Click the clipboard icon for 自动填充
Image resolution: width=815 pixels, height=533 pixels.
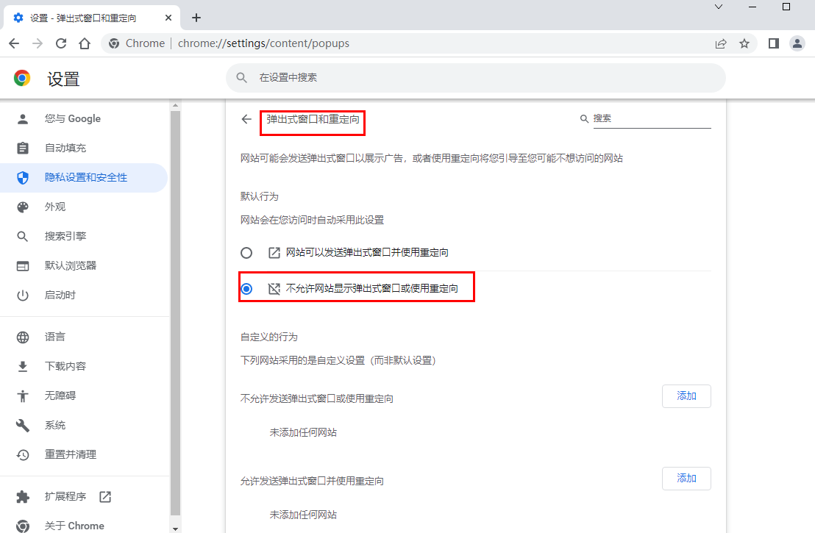pyautogui.click(x=22, y=148)
